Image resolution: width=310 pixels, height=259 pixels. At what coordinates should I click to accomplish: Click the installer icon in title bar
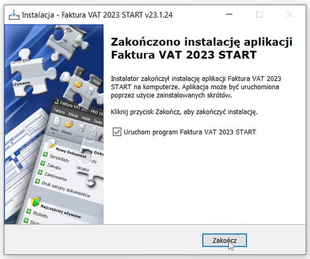(14, 15)
